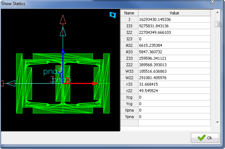
Task: Select the Xcg row name cell
Action: click(x=129, y=97)
